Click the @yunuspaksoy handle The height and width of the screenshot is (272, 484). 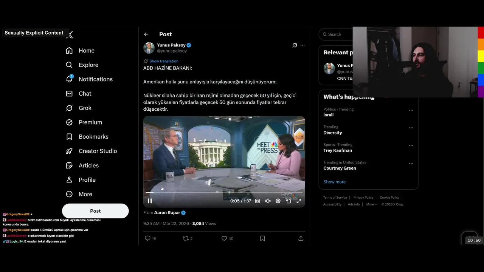point(172,51)
